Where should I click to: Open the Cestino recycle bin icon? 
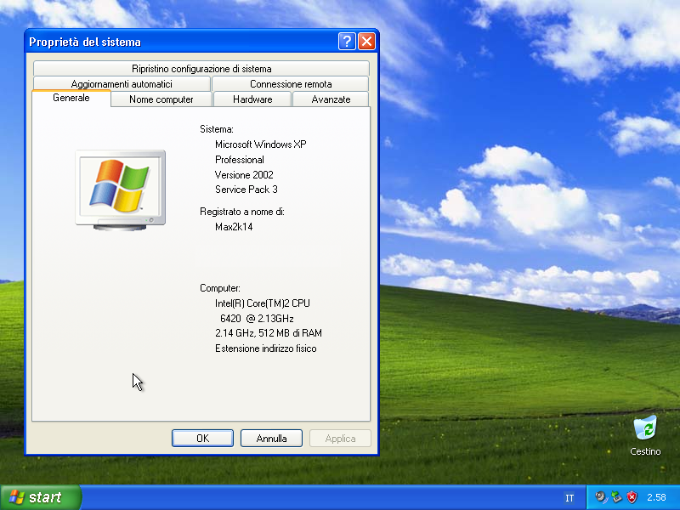[x=645, y=435]
